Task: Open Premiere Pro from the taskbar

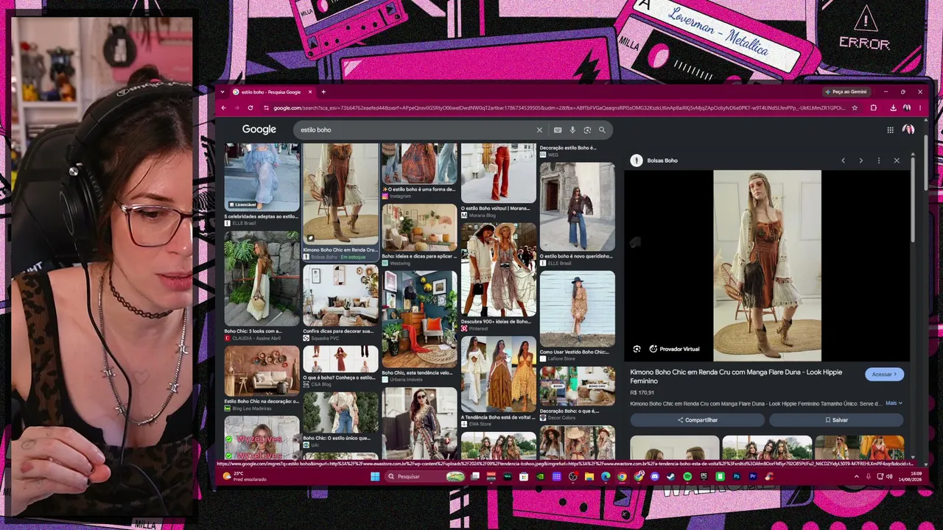Action: 753,476
